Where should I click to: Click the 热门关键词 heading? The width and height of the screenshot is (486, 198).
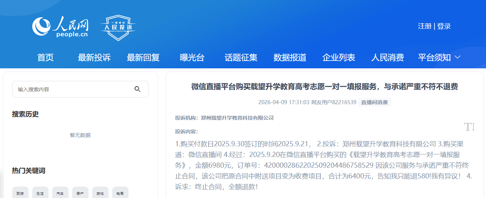point(29,171)
